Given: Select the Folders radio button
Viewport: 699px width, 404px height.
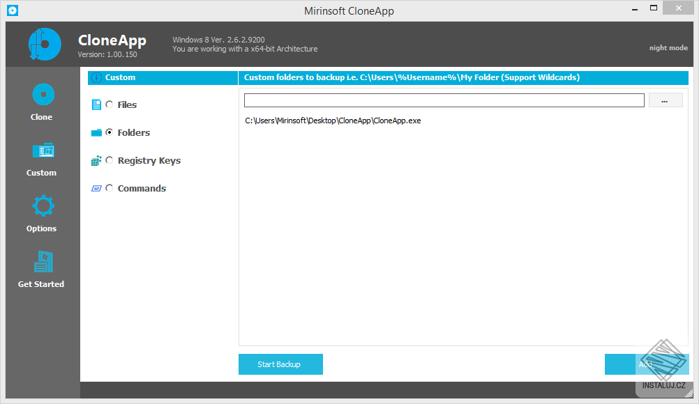Looking at the screenshot, I should (110, 132).
